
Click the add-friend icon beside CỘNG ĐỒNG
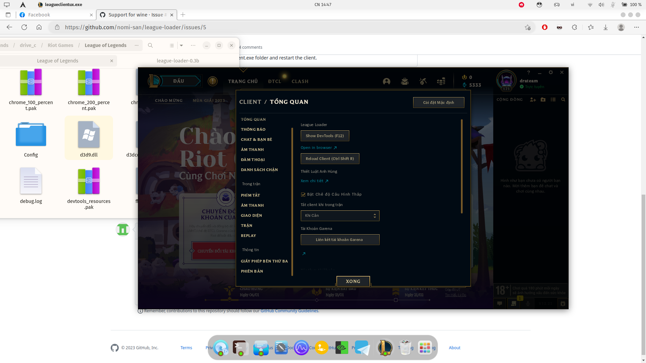(x=533, y=100)
